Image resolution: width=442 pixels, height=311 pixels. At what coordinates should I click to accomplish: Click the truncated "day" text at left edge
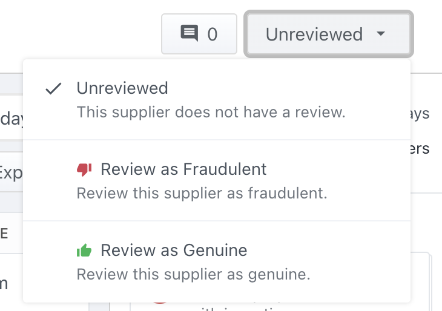tap(12, 118)
